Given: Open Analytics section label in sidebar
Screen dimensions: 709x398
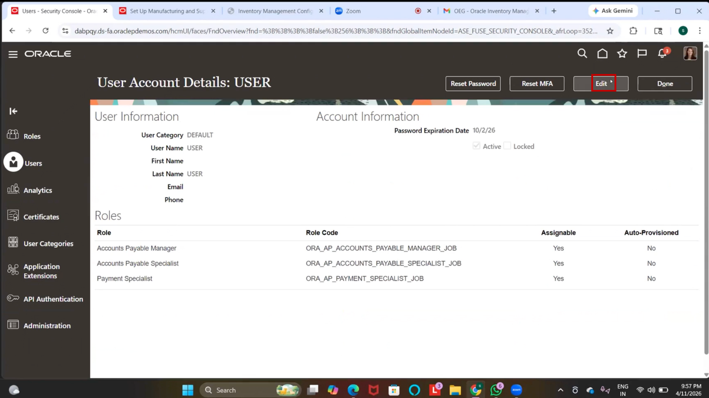Looking at the screenshot, I should pyautogui.click(x=38, y=191).
